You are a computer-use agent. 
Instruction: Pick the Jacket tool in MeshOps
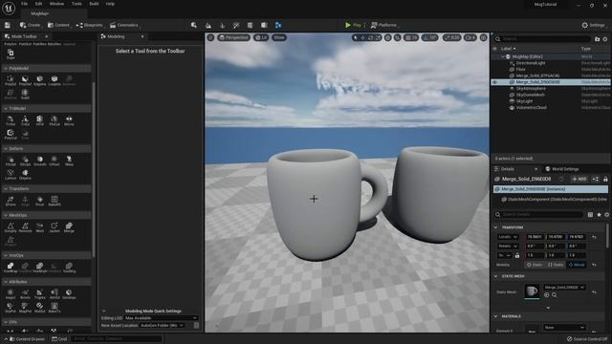(55, 227)
